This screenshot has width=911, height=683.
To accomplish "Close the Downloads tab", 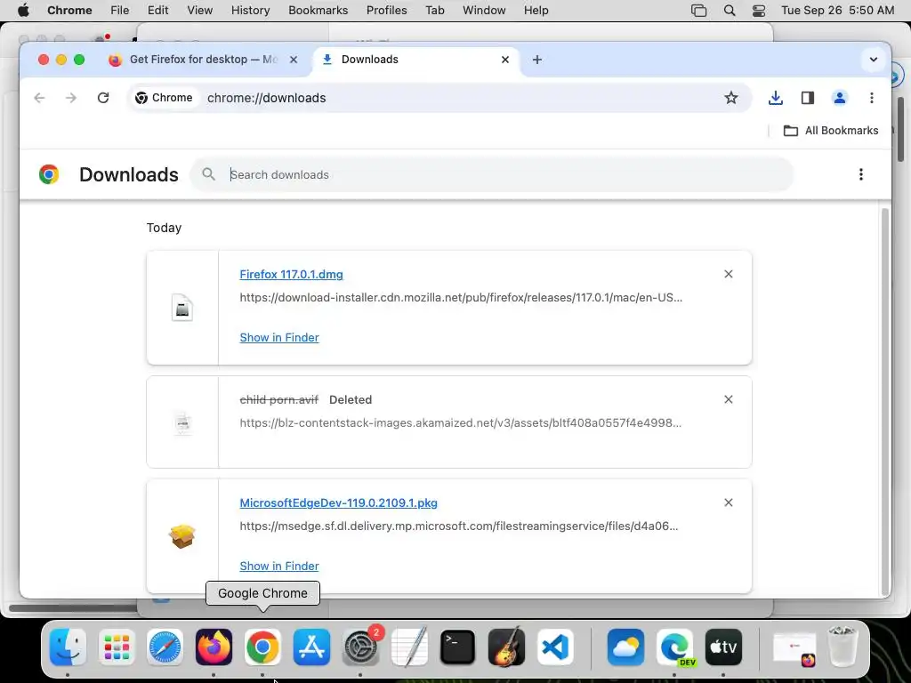I will click(505, 60).
